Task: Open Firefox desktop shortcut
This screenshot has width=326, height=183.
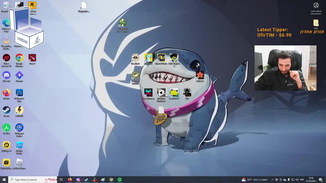Action: pos(6,94)
